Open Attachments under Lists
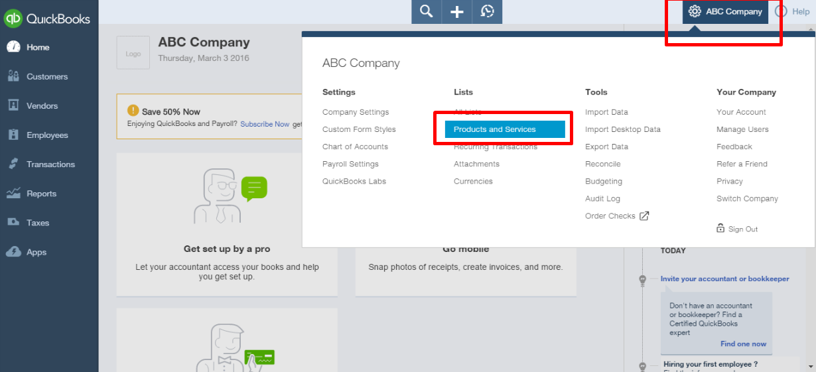This screenshot has height=372, width=816. [x=476, y=164]
